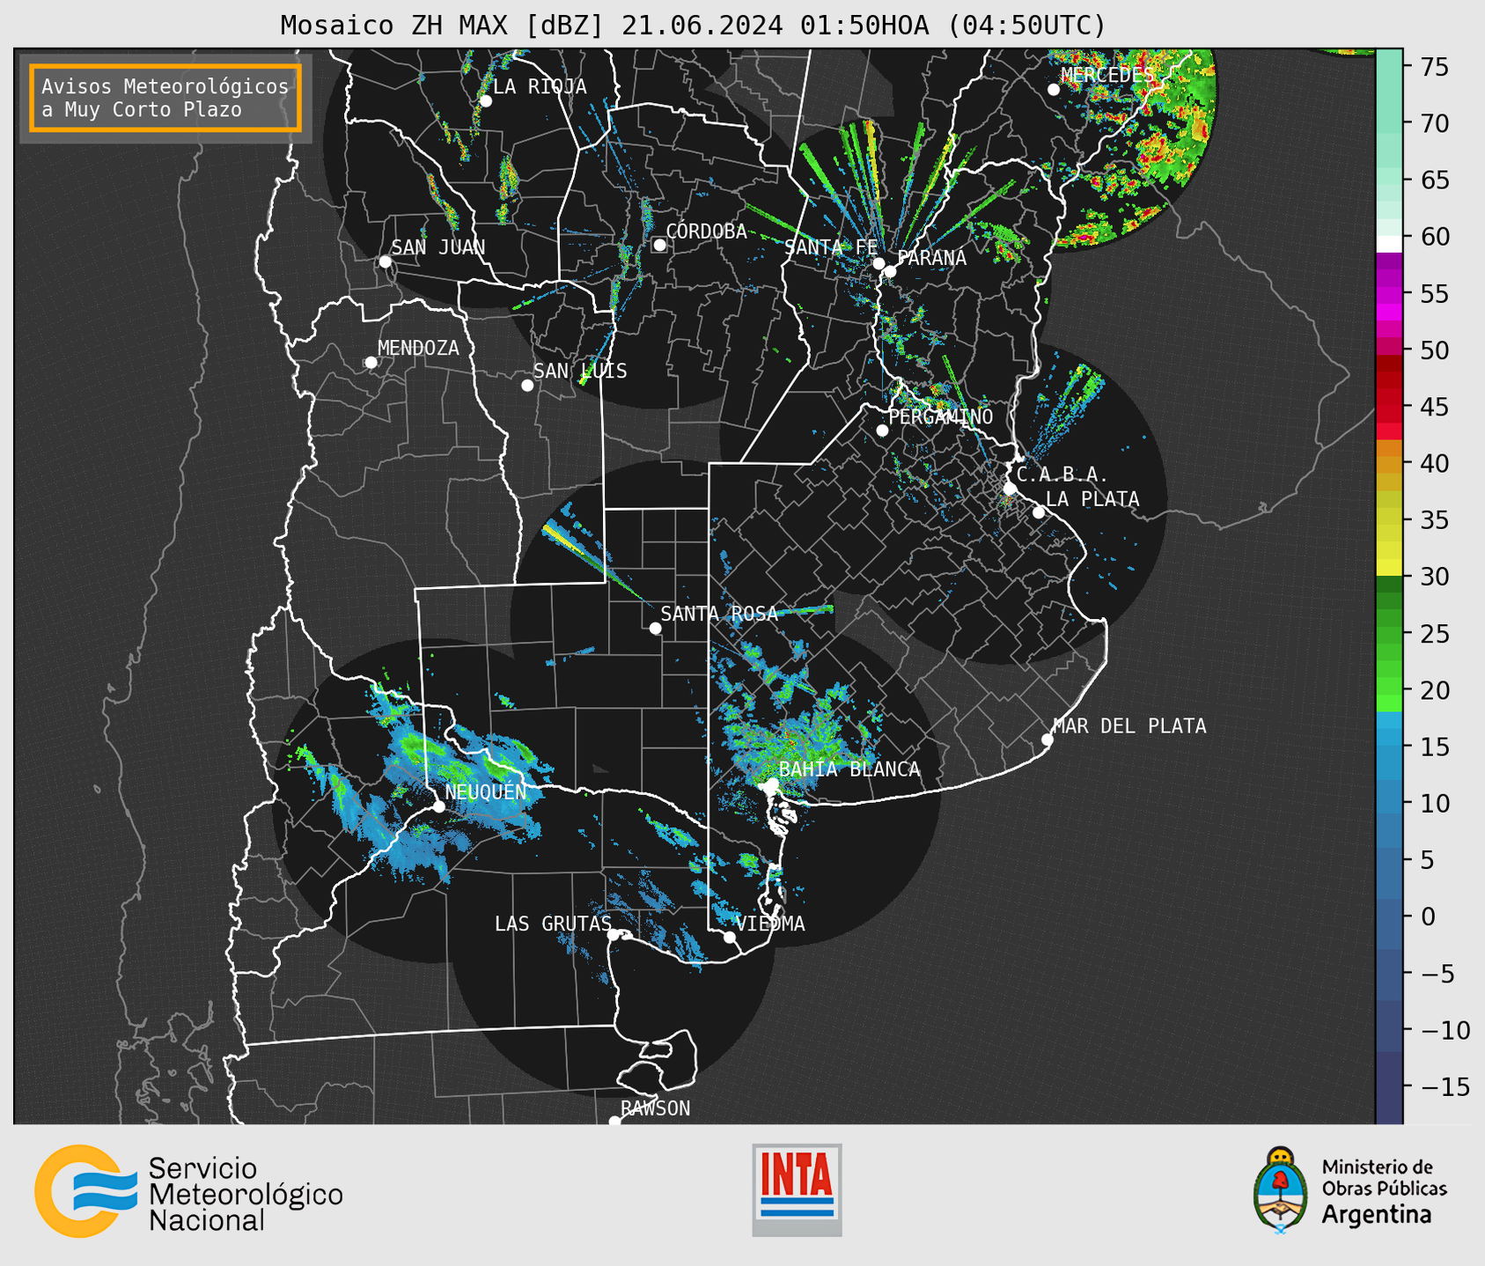The image size is (1485, 1266).
Task: Click the MAR DEL PLATA city marker
Action: 1048,740
